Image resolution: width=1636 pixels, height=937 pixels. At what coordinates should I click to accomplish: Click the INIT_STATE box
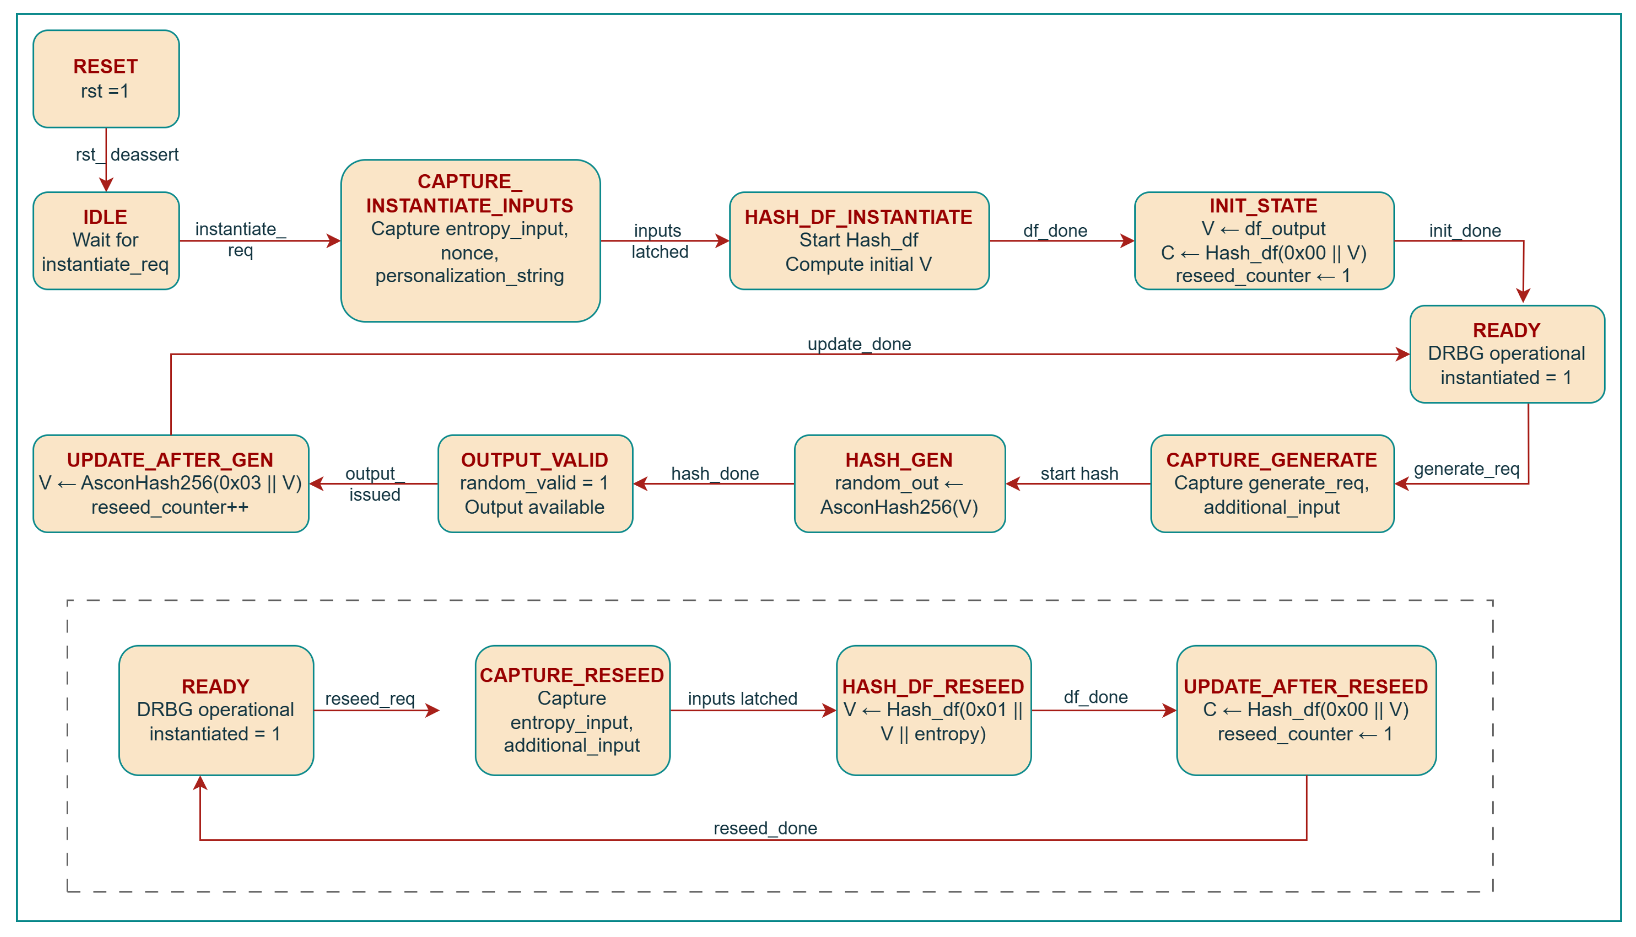[x=1264, y=241]
